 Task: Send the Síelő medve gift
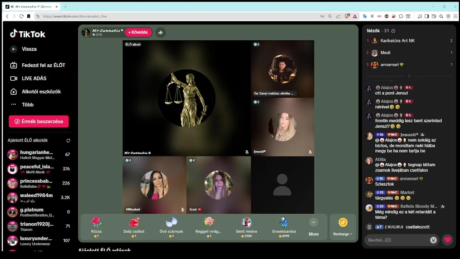(x=246, y=227)
